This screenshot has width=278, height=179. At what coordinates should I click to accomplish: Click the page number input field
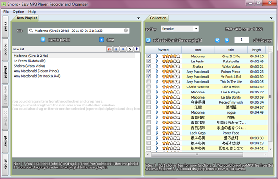click(x=241, y=40)
